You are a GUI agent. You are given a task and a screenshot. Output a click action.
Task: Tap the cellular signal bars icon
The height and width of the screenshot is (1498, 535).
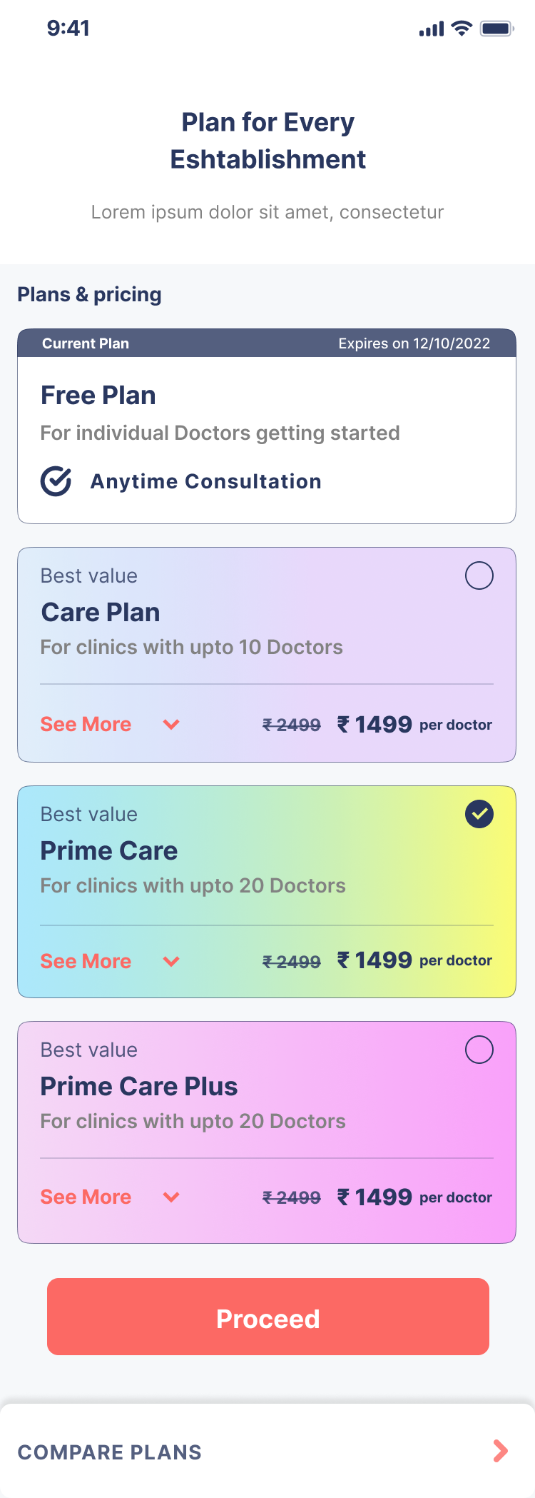click(x=432, y=29)
